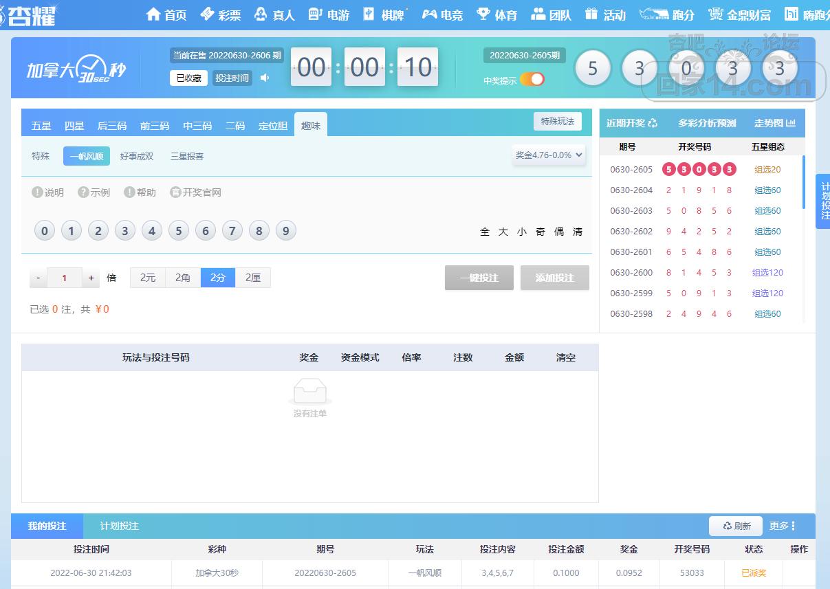Image resolution: width=830 pixels, height=589 pixels.
Task: Switch to the 五星 play tab
Action: [41, 126]
